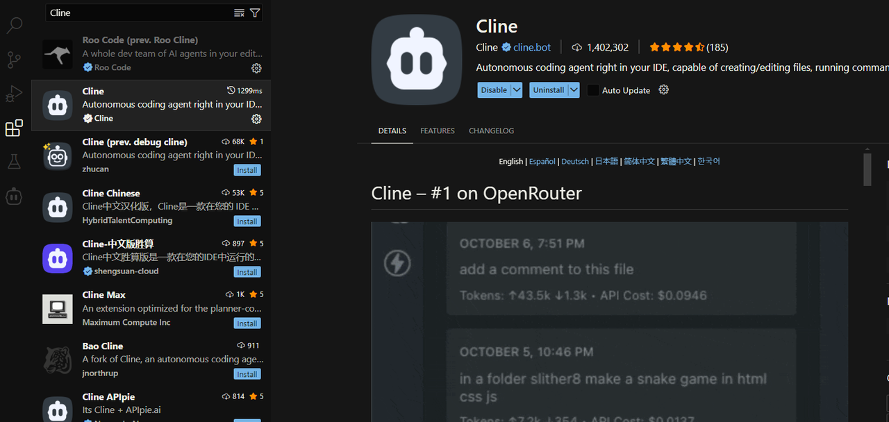Click the Cline – #1 on OpenRouter heading
Screen dimensions: 889x422
point(476,193)
